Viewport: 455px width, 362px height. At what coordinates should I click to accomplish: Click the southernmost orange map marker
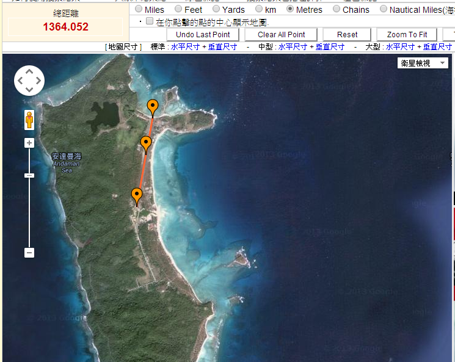click(137, 196)
